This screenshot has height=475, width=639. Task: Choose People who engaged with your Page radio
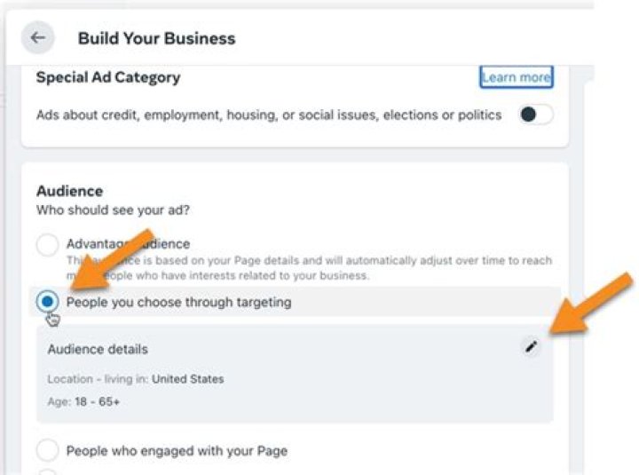[x=48, y=450]
